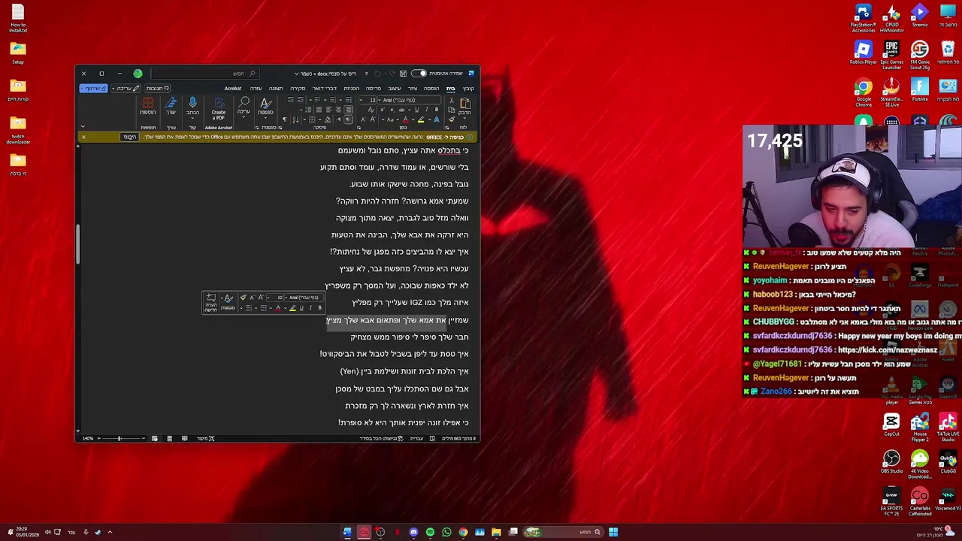Click the Shading paint bucket icon

point(328,119)
